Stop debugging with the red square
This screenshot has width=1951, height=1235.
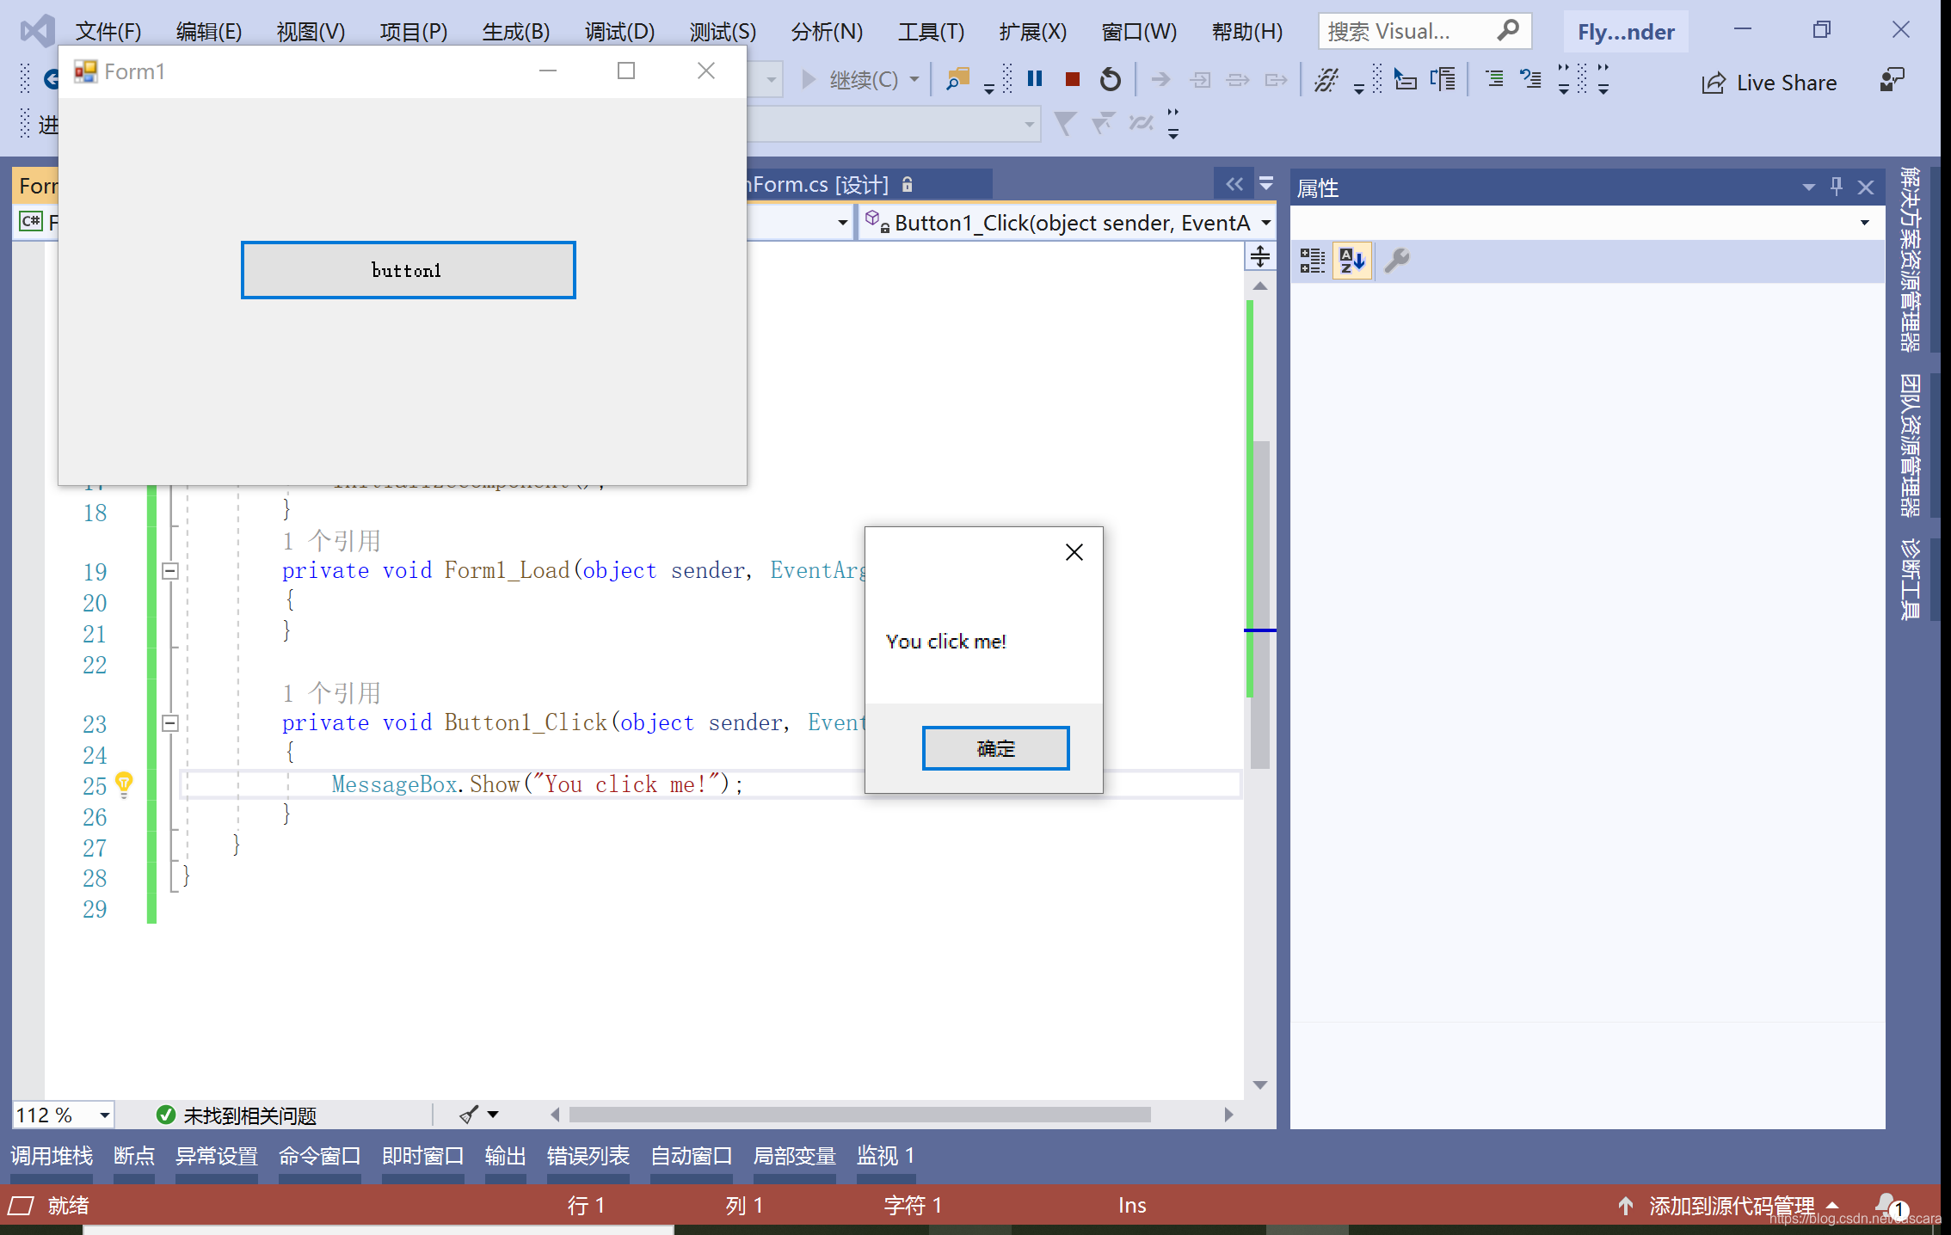pyautogui.click(x=1072, y=80)
